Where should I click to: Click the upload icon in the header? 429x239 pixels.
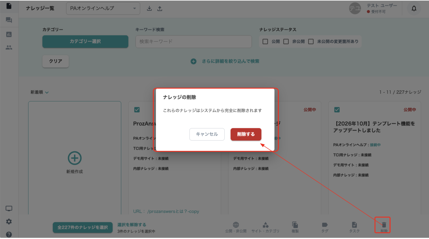point(160,9)
